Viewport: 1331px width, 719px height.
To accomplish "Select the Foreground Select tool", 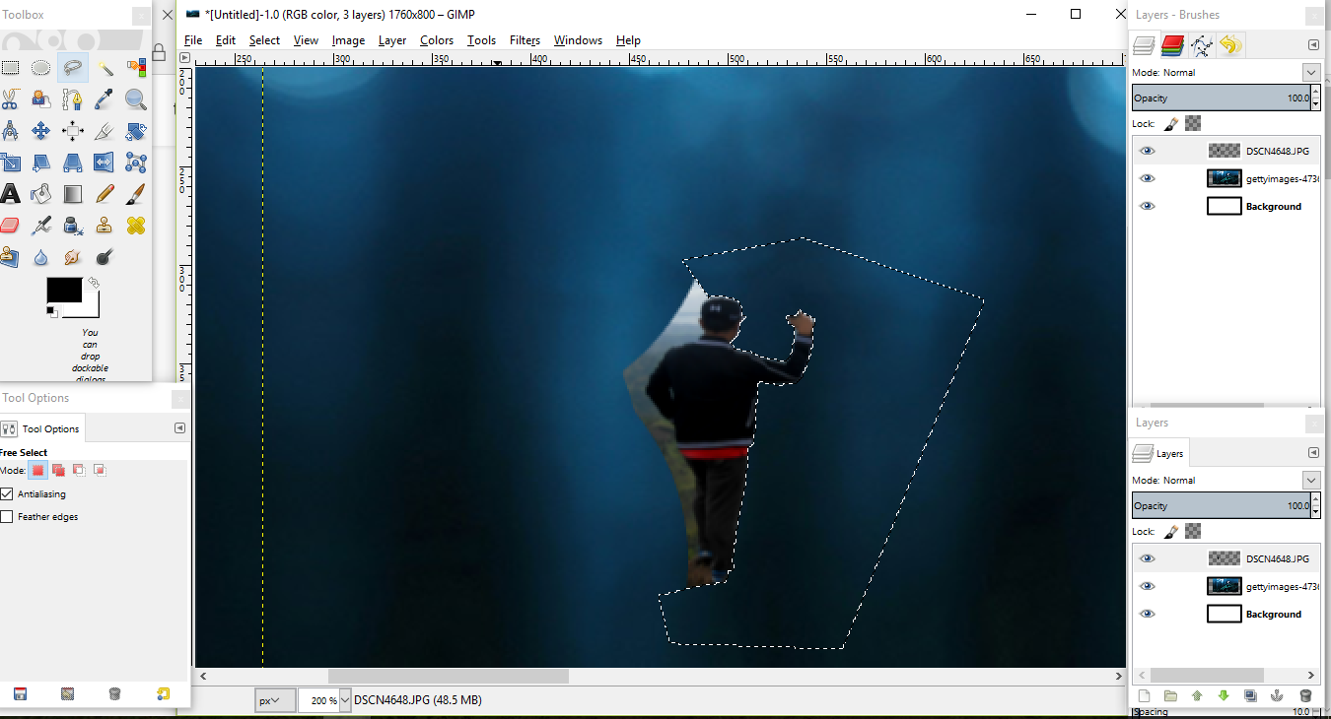I will pyautogui.click(x=40, y=99).
